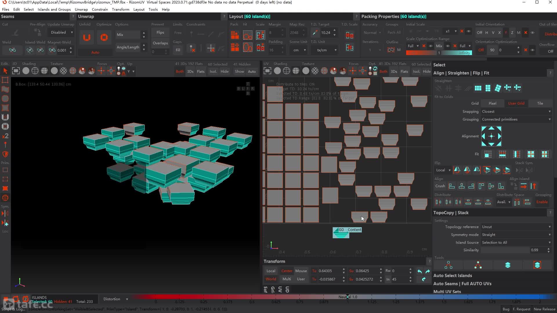
Task: Click the frame view icon in UV toolbar
Action: (x=267, y=71)
